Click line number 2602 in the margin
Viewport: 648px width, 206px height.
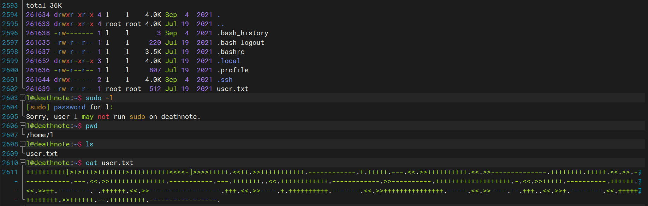point(10,89)
